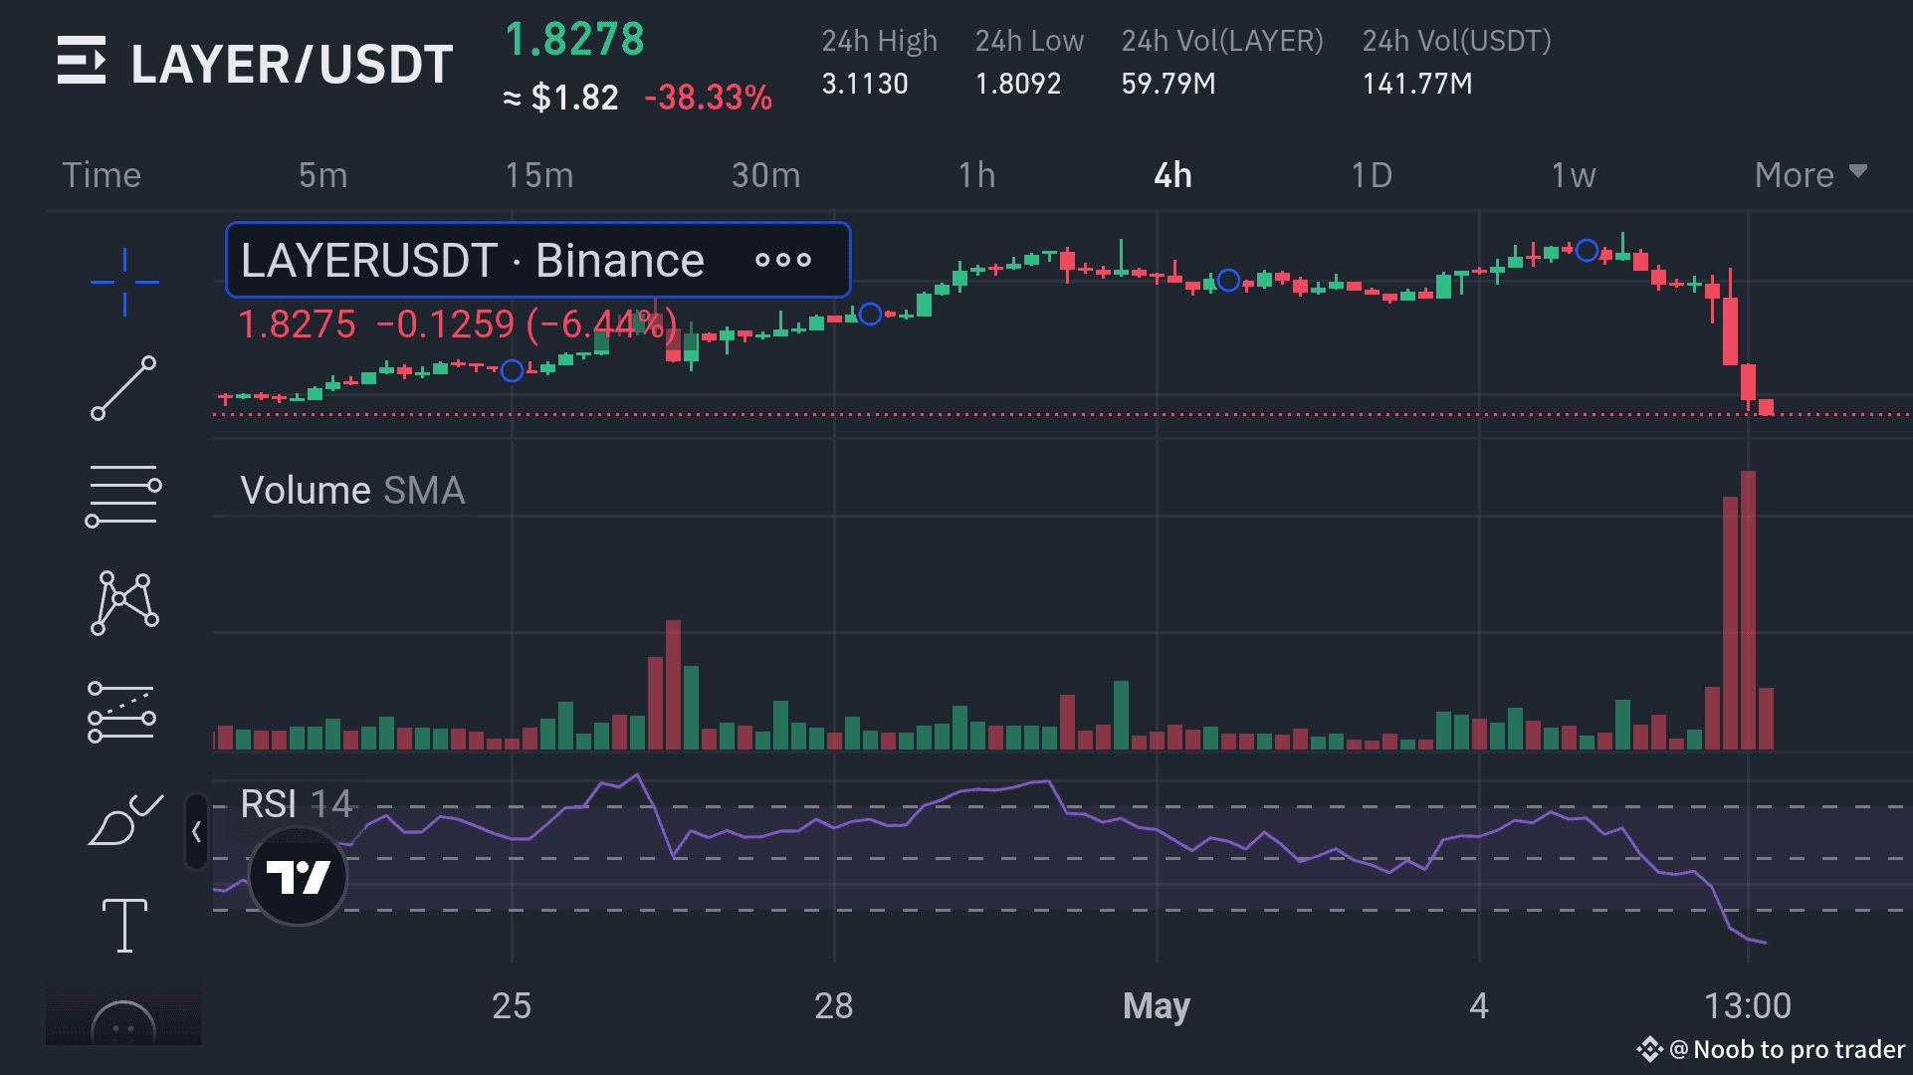The height and width of the screenshot is (1075, 1913).
Task: Click the event marker circle near April 28
Action: pyautogui.click(x=870, y=315)
